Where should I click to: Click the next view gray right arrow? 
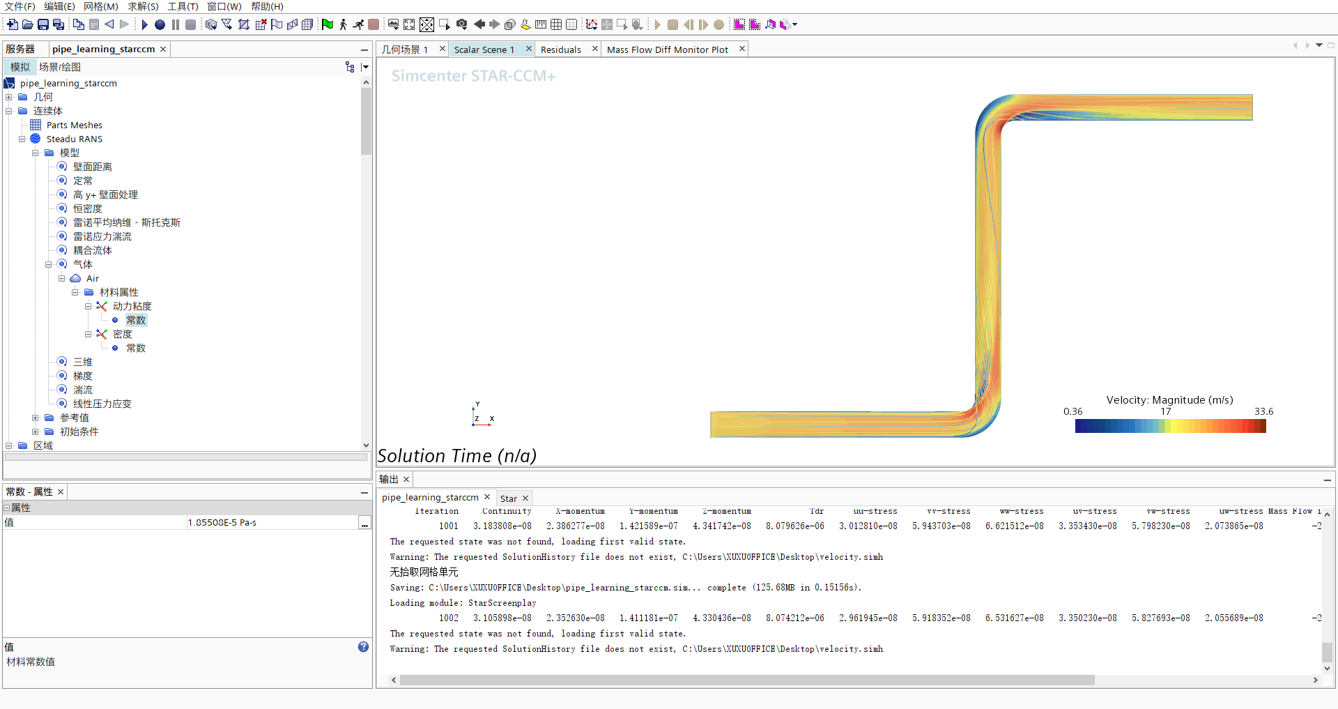(494, 24)
